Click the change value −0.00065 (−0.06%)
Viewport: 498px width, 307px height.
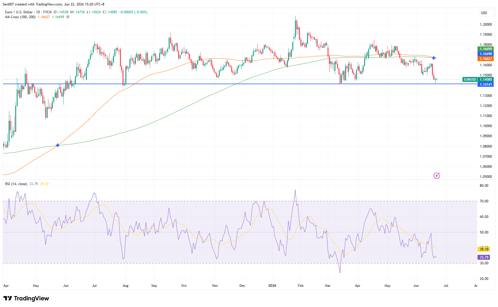[x=133, y=12]
